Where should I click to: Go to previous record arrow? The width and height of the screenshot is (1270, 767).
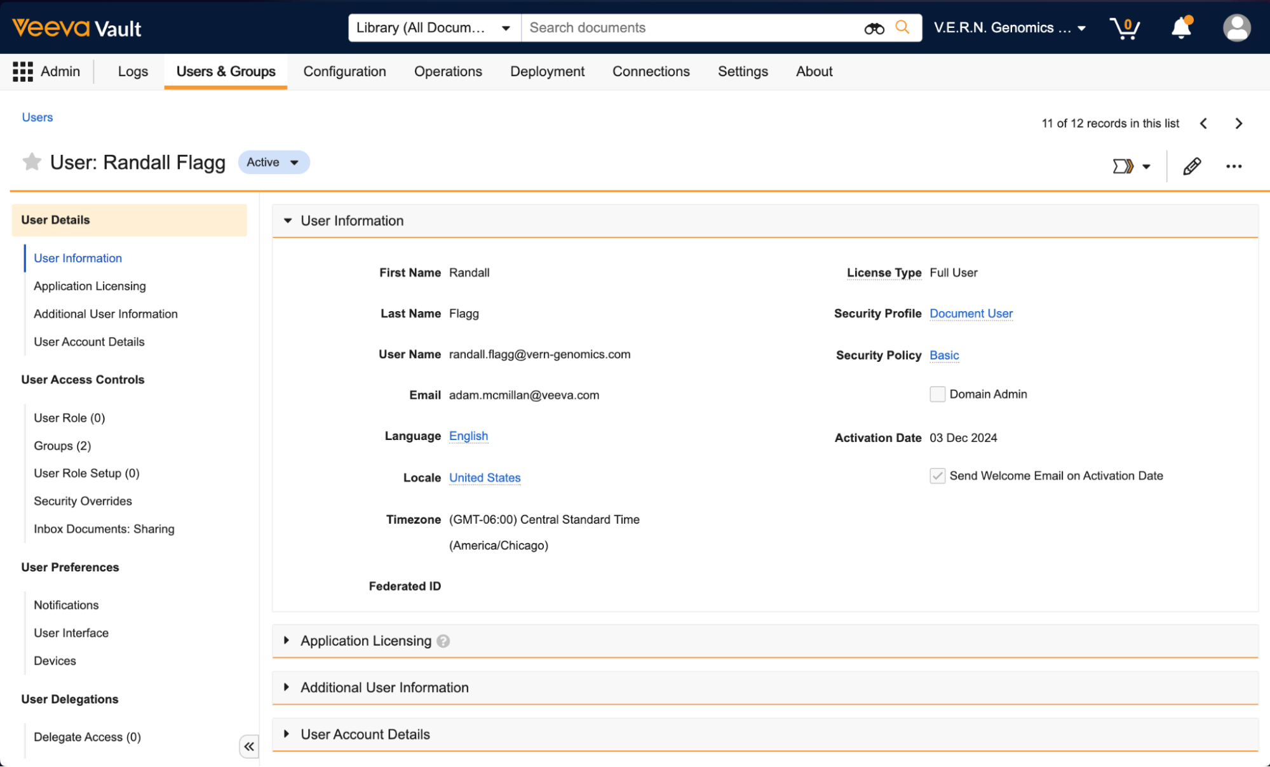(1203, 123)
